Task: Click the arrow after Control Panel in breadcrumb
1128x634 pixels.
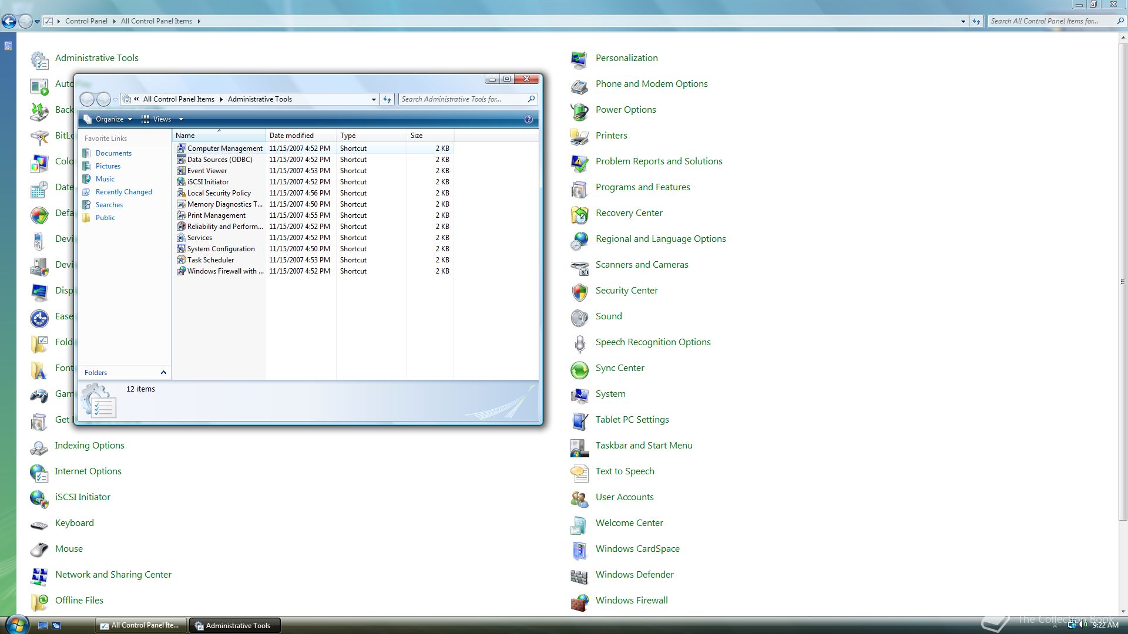Action: [114, 21]
